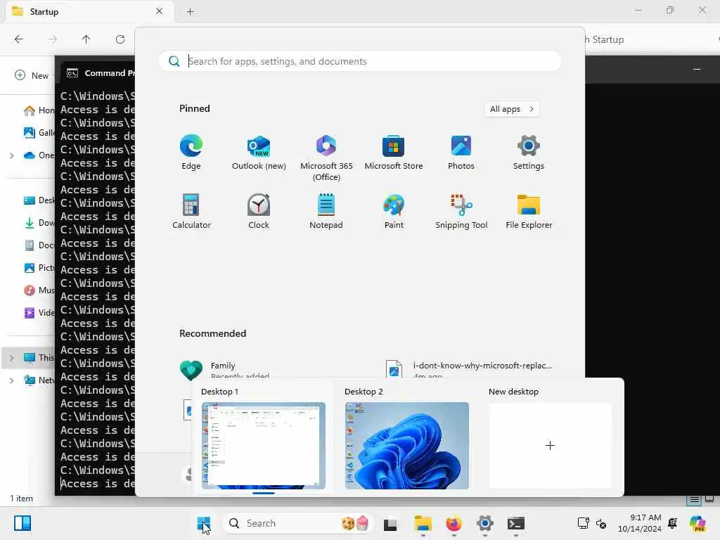Go back in File Explorer

pyautogui.click(x=19, y=39)
